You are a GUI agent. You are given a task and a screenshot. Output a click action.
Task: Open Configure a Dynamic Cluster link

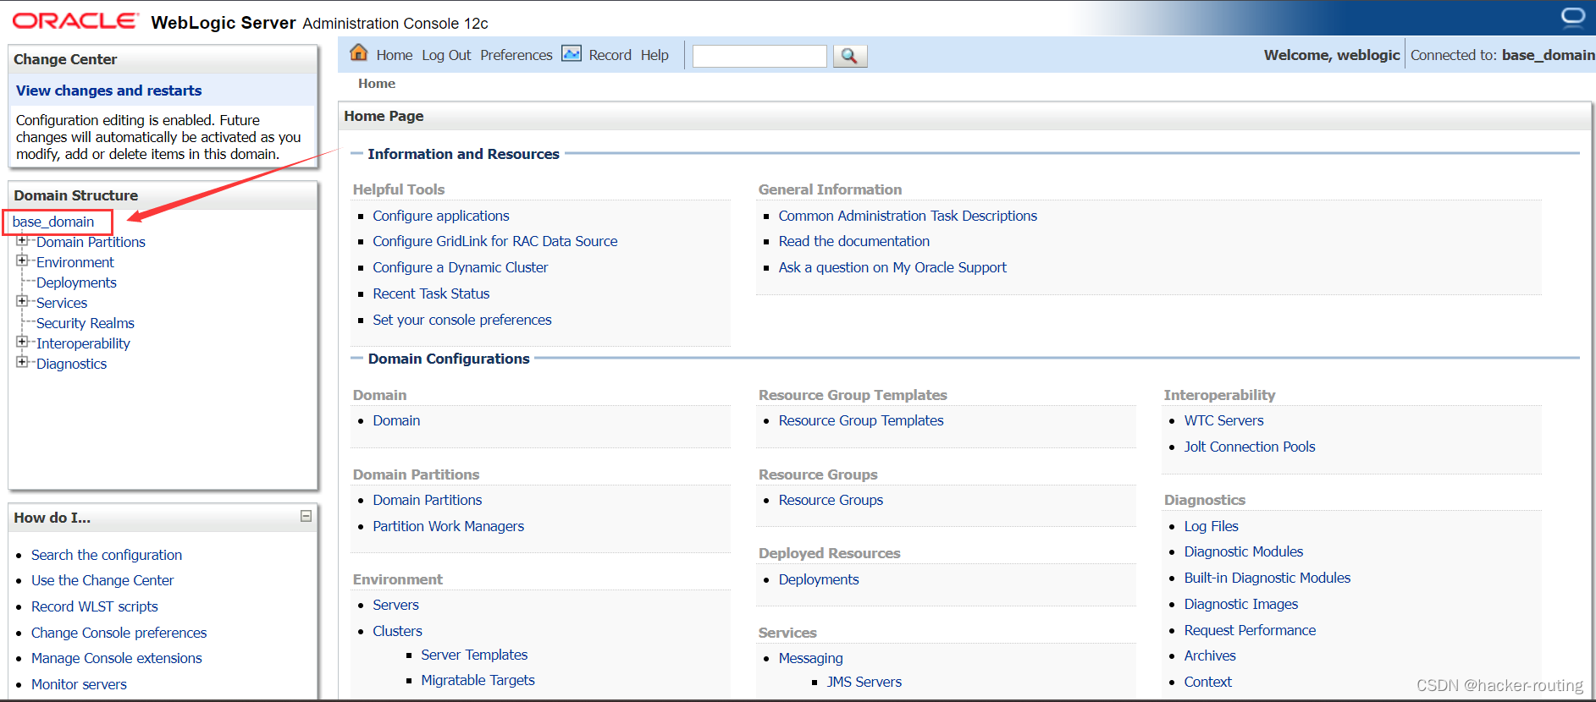pos(461,267)
